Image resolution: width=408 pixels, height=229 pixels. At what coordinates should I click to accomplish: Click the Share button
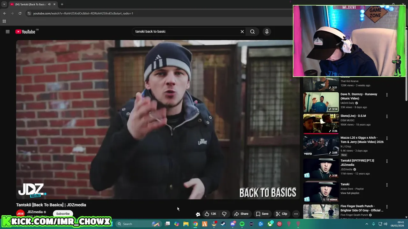pos(241,214)
